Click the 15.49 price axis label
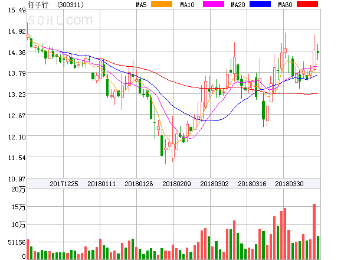Image resolution: width=354 pixels, height=260 pixels. click(17, 10)
